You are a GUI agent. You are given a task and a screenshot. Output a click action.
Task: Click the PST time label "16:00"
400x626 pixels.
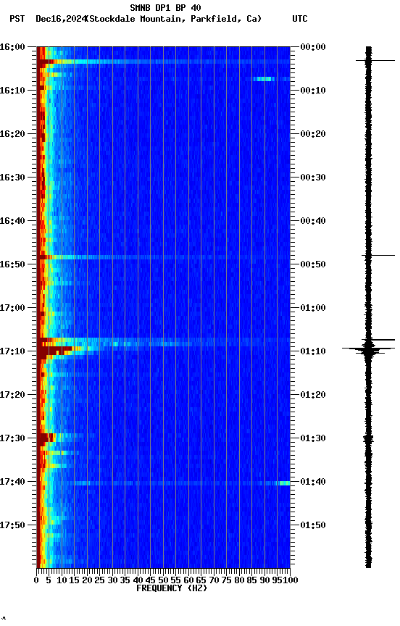point(12,47)
